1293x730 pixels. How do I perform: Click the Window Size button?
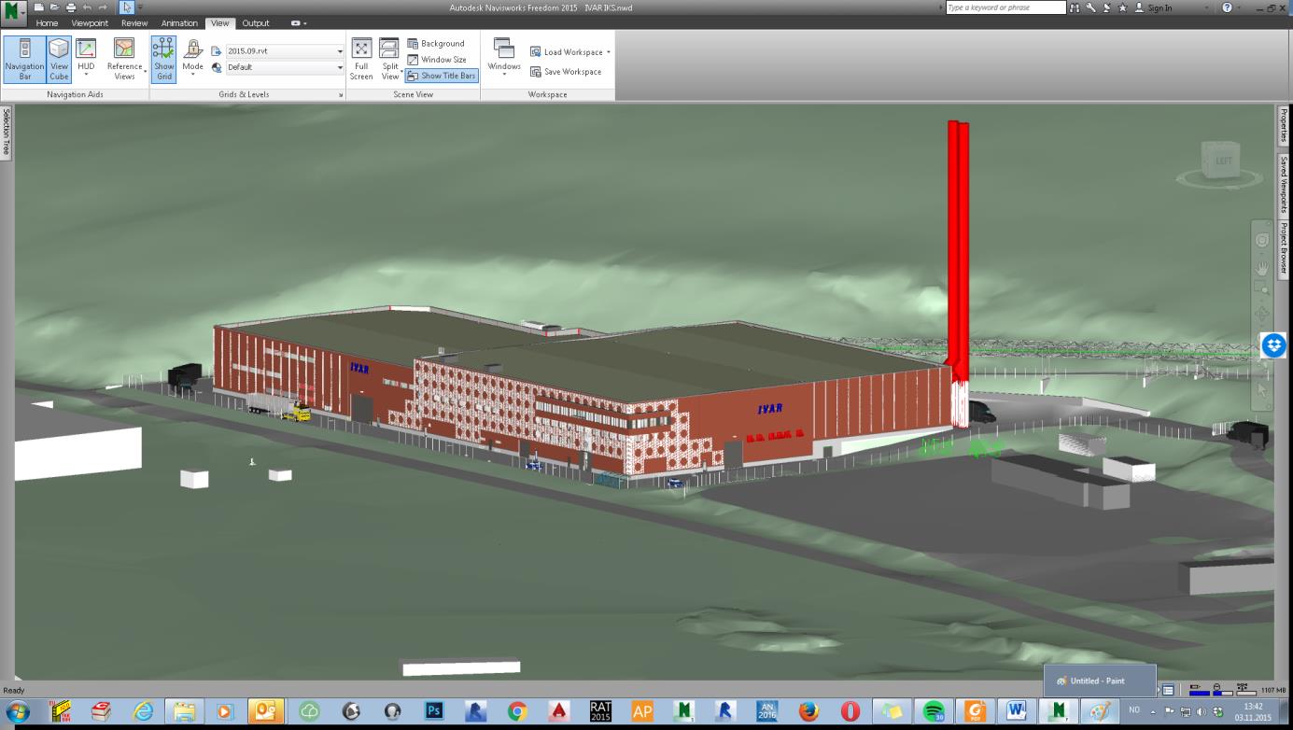[437, 59]
